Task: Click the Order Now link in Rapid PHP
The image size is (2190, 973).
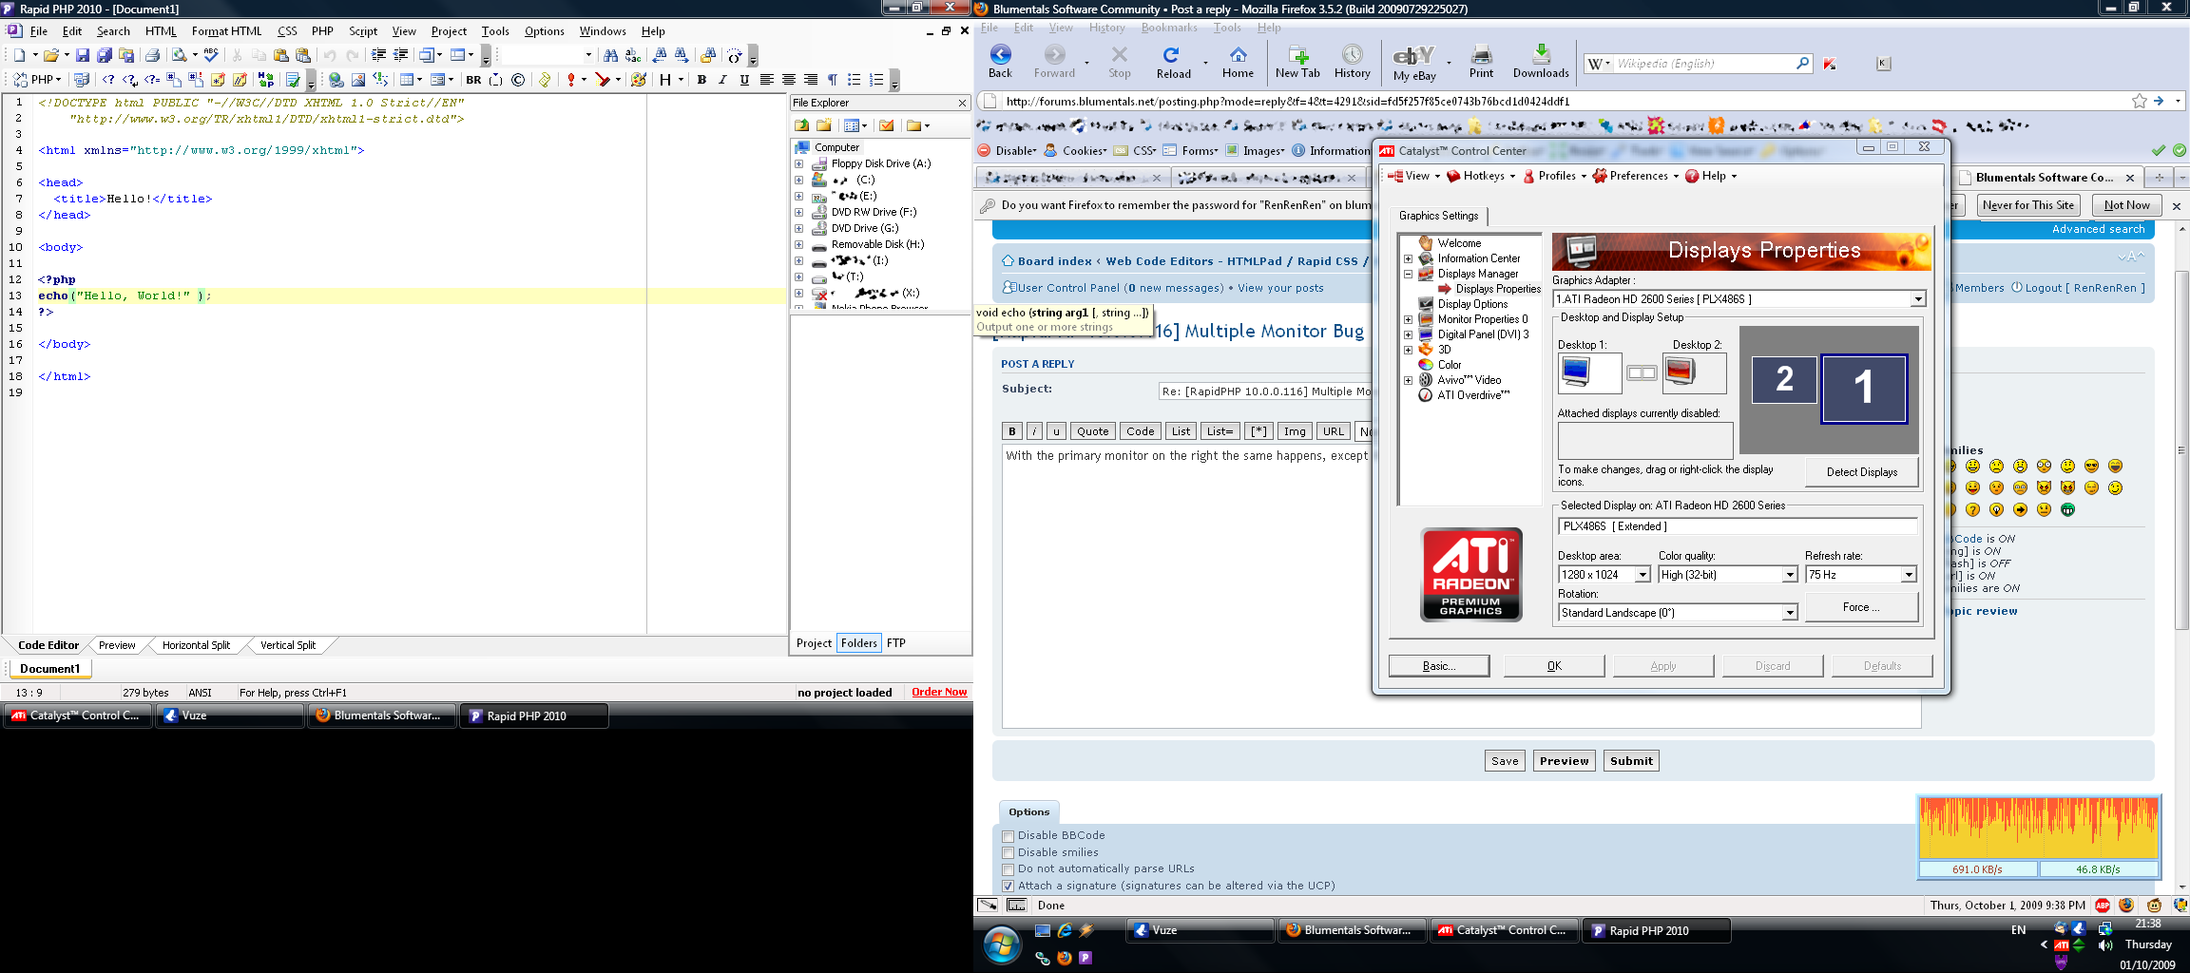Action: (x=939, y=692)
